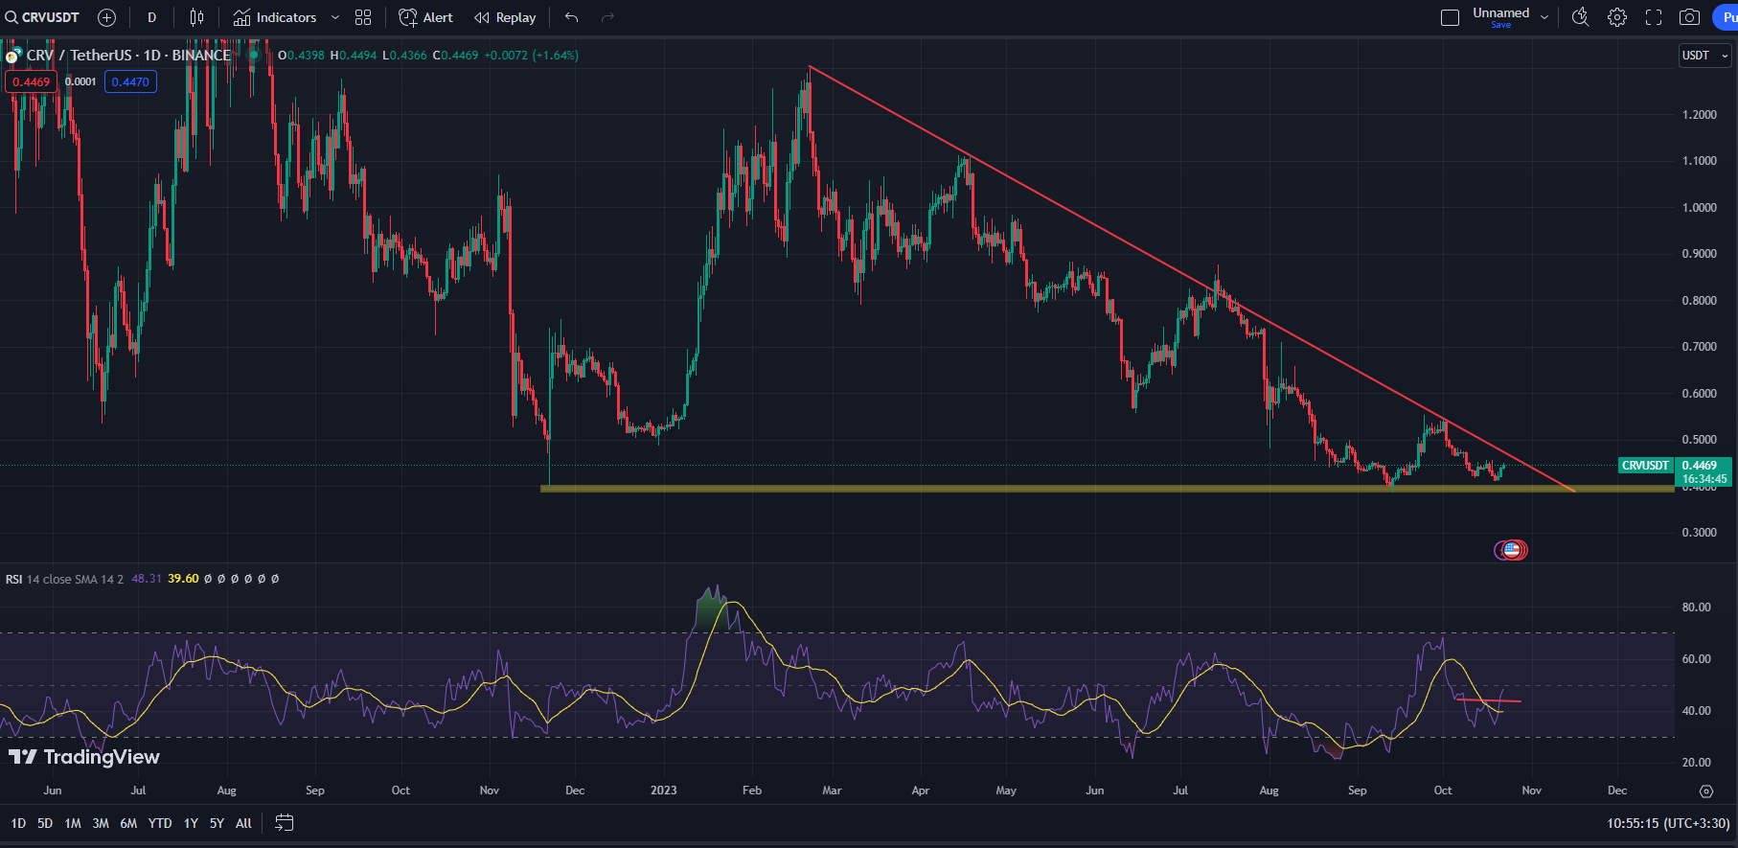Click the yellow RSI SMA value 39.60

pos(183,579)
